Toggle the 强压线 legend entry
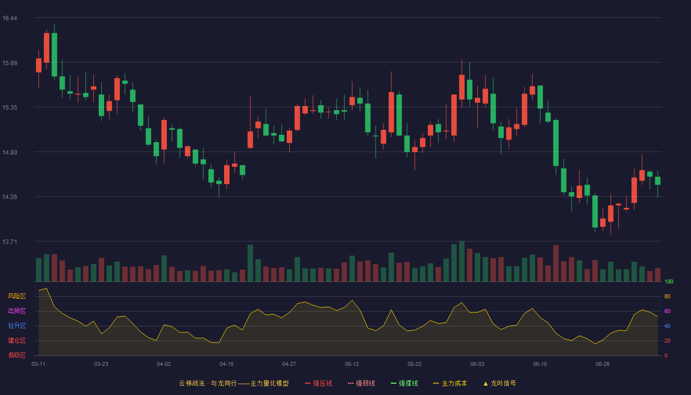 318,383
